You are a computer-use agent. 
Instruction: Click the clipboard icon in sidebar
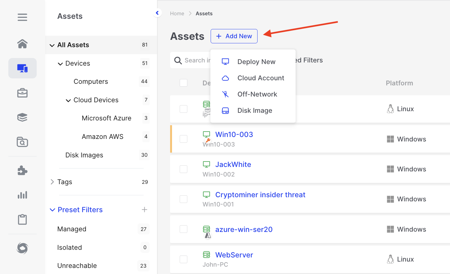22,220
